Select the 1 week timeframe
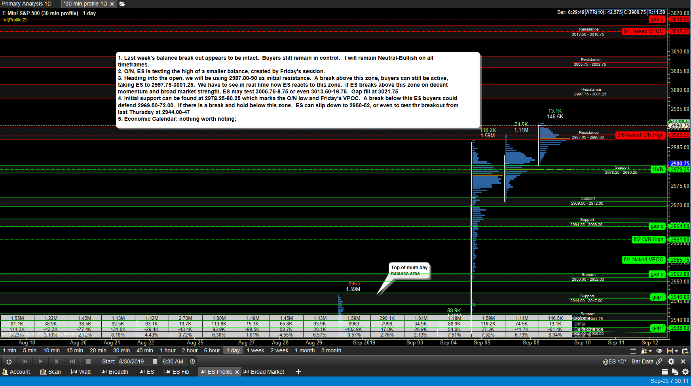 pyautogui.click(x=255, y=350)
